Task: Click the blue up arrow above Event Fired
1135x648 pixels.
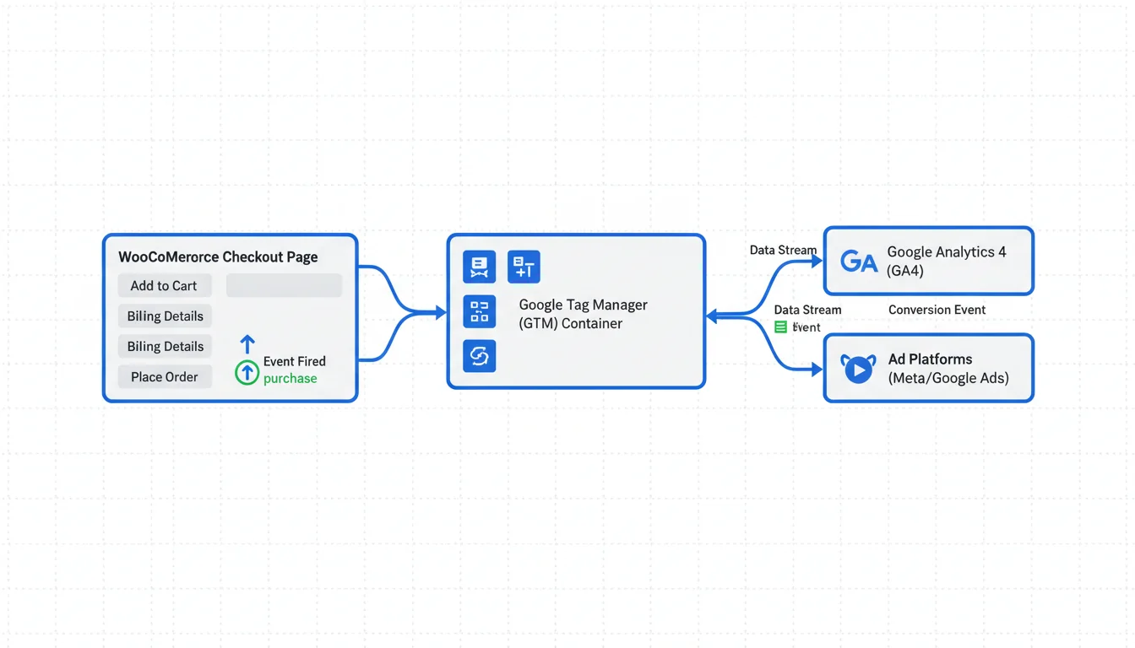Action: tap(247, 343)
